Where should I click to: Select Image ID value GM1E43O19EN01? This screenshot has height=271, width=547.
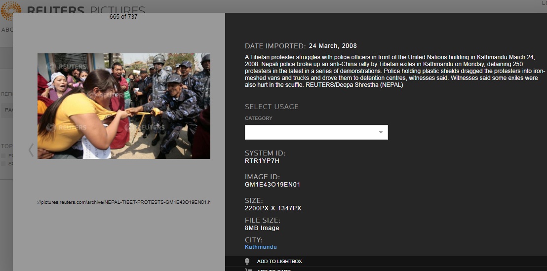273,185
